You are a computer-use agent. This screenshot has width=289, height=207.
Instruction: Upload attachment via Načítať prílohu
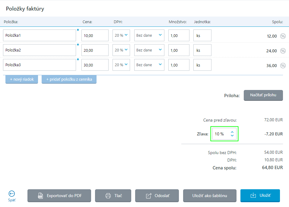263,95
